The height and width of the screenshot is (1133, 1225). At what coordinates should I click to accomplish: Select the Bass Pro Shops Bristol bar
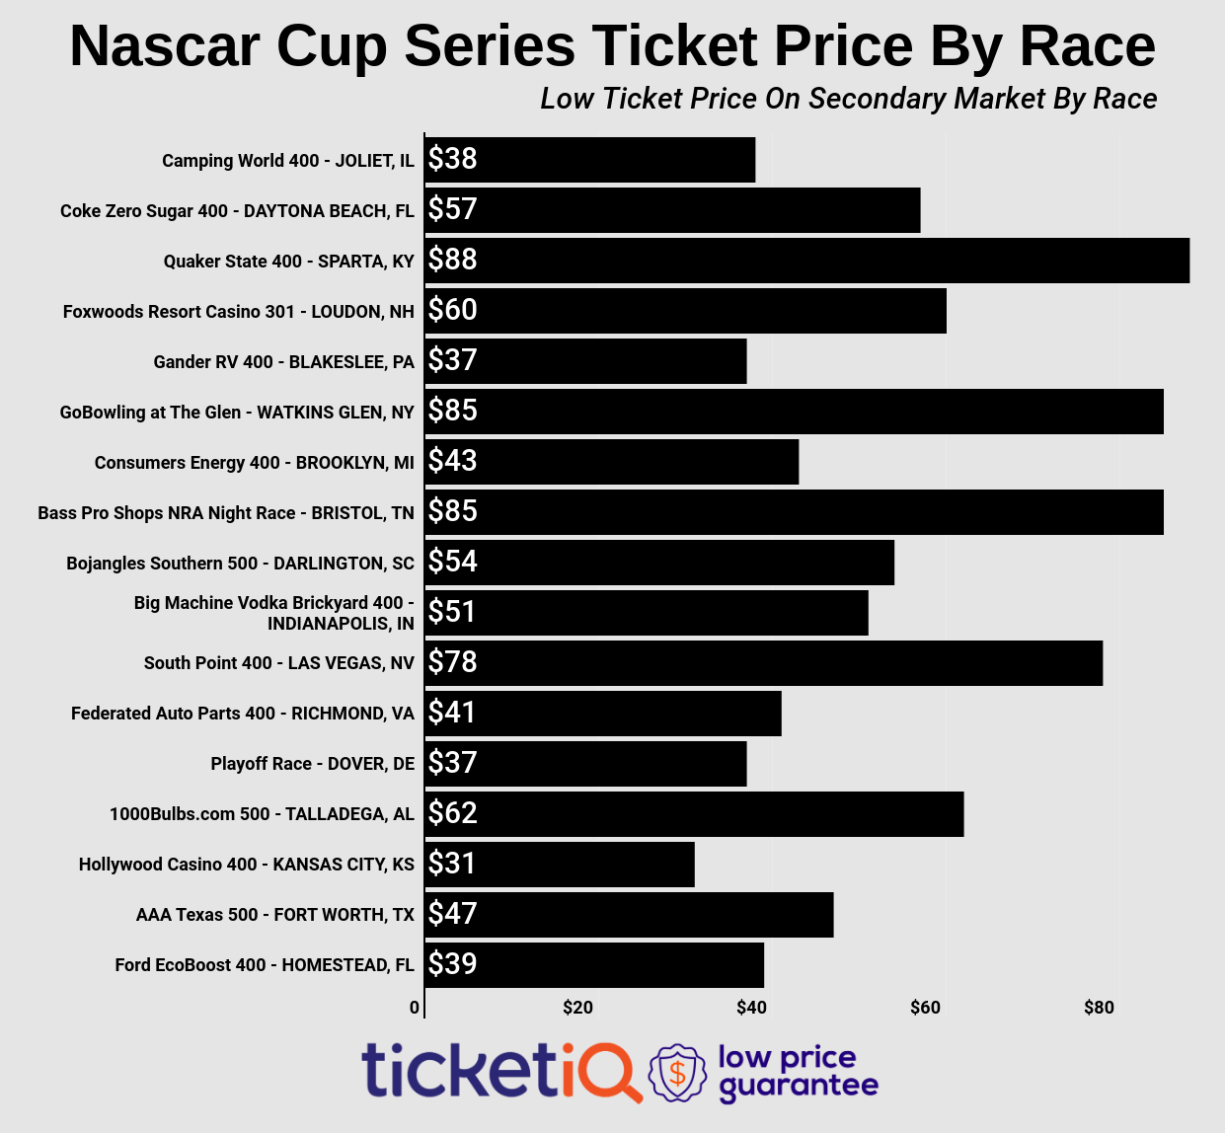[x=795, y=512]
